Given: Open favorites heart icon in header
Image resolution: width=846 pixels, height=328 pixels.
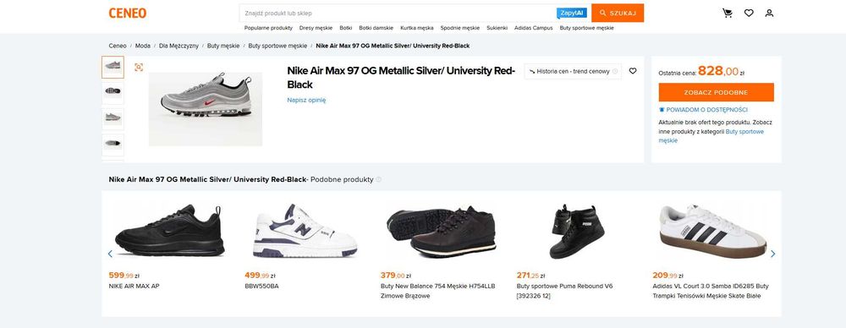Looking at the screenshot, I should (x=749, y=13).
